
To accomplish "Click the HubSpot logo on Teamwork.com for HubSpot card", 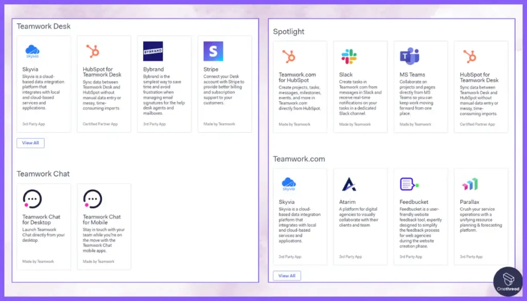I will 288,57.
